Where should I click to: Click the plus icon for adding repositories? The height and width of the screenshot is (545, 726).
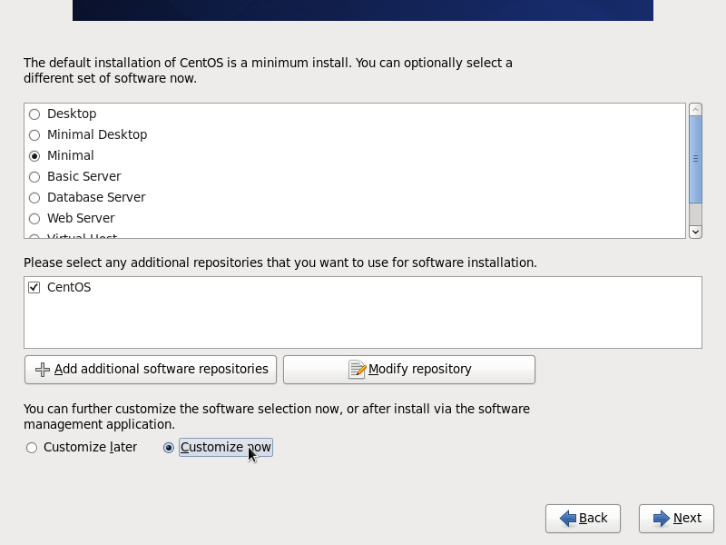[42, 370]
